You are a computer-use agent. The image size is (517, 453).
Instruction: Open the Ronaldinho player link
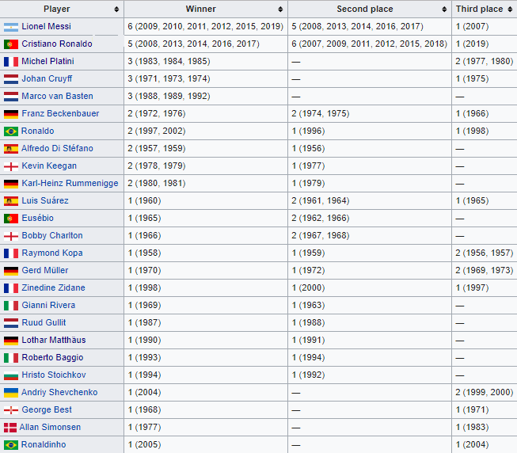[44, 444]
